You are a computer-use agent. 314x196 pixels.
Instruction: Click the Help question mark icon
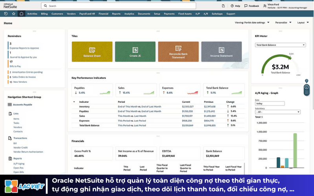(x=232, y=6)
